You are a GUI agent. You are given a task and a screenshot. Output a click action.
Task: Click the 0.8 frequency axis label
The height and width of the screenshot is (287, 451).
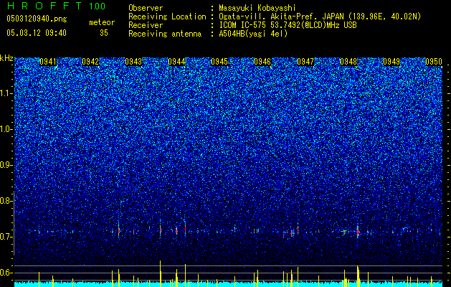tap(5, 201)
